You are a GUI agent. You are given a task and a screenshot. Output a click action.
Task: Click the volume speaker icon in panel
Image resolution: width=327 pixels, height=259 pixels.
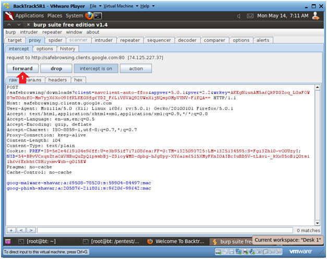(238, 16)
